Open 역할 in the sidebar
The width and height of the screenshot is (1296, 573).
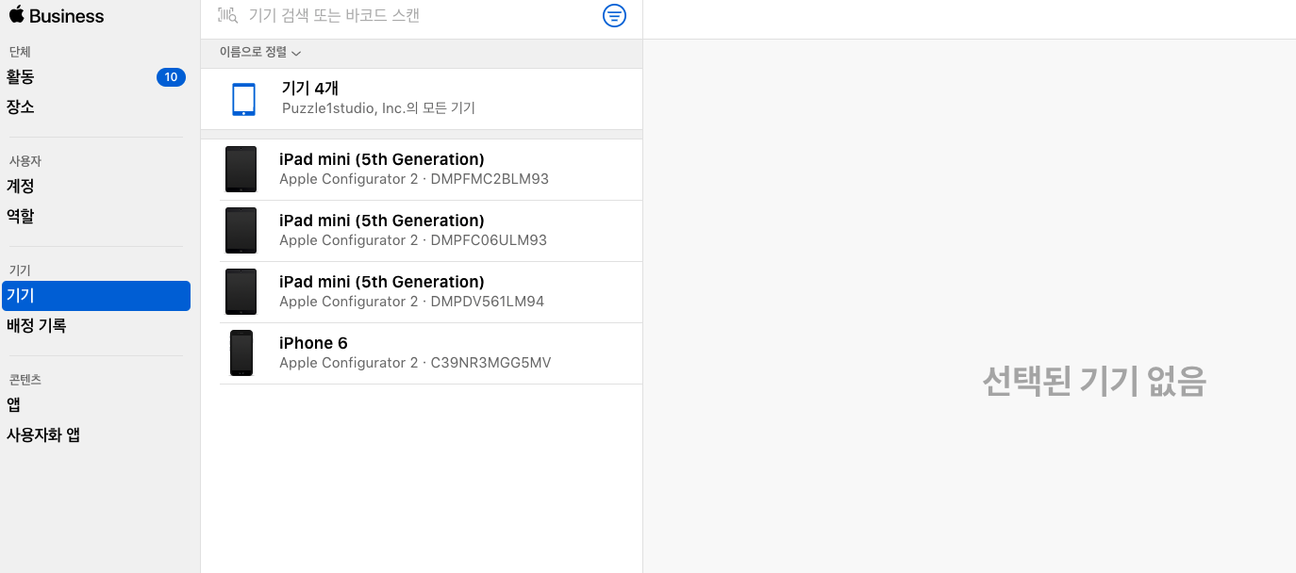click(21, 217)
